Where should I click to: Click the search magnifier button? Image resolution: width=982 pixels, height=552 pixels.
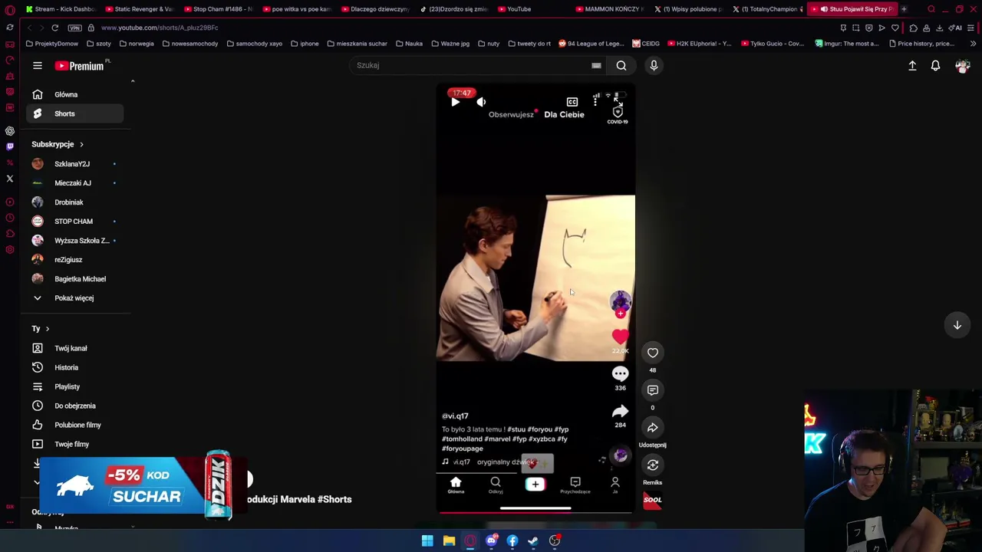tap(621, 65)
